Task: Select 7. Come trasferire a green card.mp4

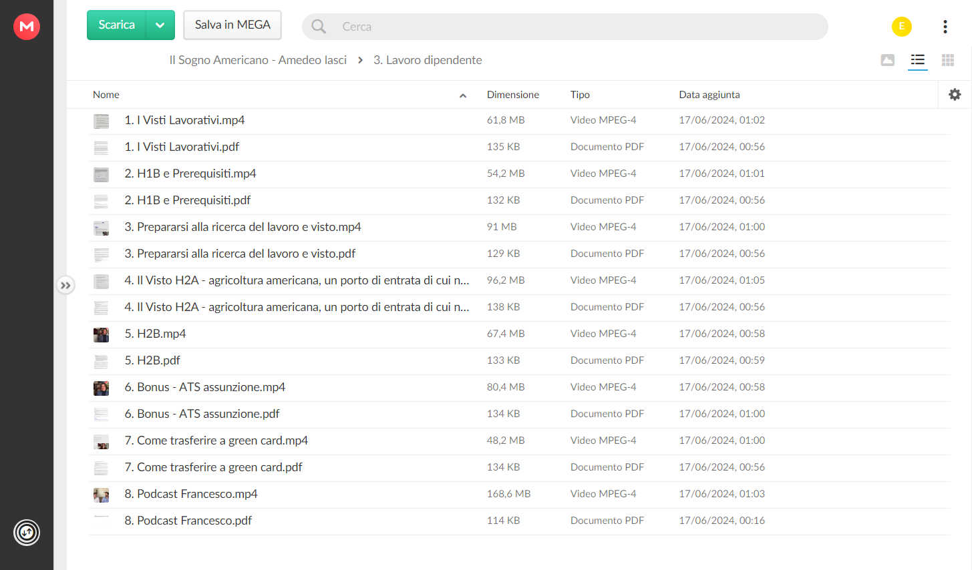Action: (x=520, y=441)
